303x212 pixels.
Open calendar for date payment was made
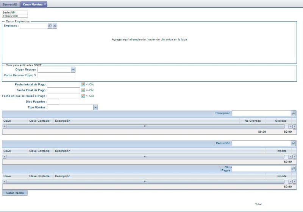tap(83, 96)
